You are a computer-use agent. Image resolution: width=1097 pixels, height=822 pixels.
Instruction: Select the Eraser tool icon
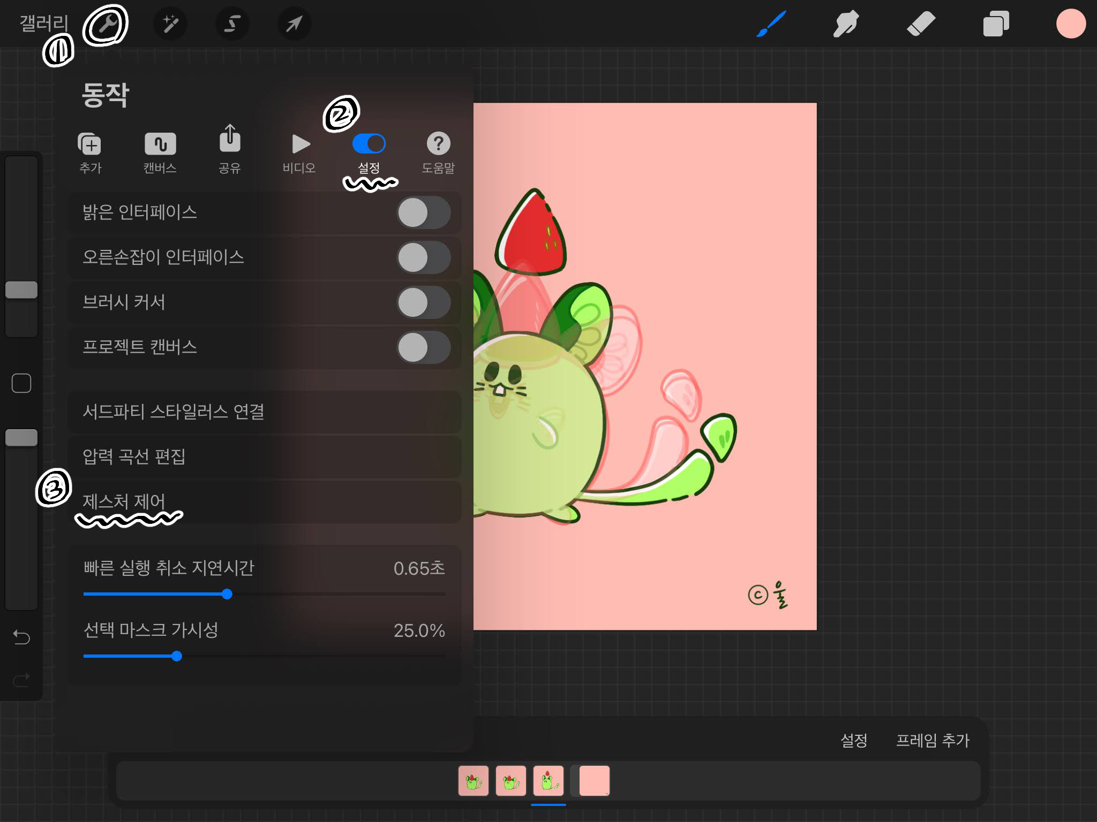click(921, 24)
